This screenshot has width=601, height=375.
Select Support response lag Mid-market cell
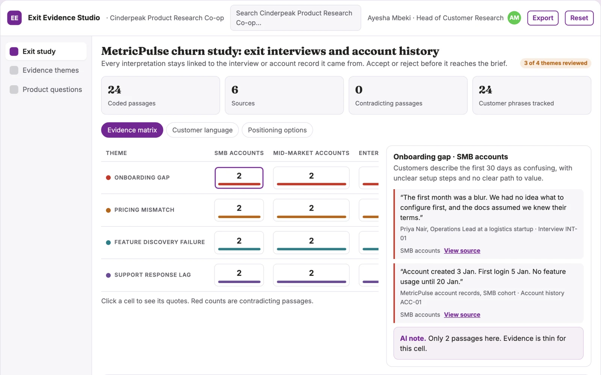311,275
